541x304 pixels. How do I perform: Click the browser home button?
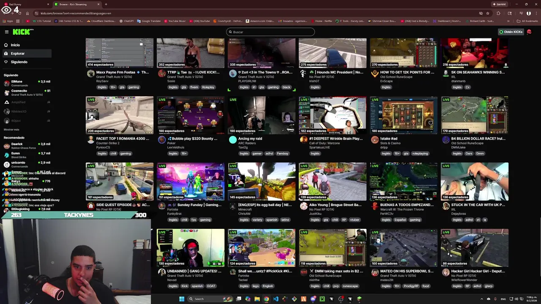click(27, 13)
